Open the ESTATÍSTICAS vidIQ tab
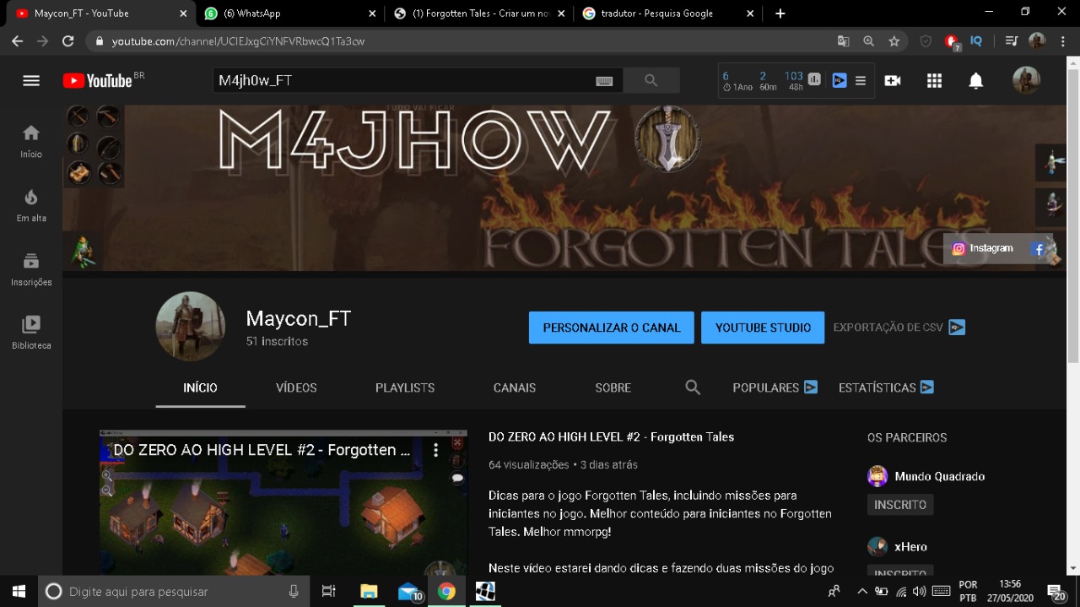This screenshot has width=1080, height=607. pos(886,388)
